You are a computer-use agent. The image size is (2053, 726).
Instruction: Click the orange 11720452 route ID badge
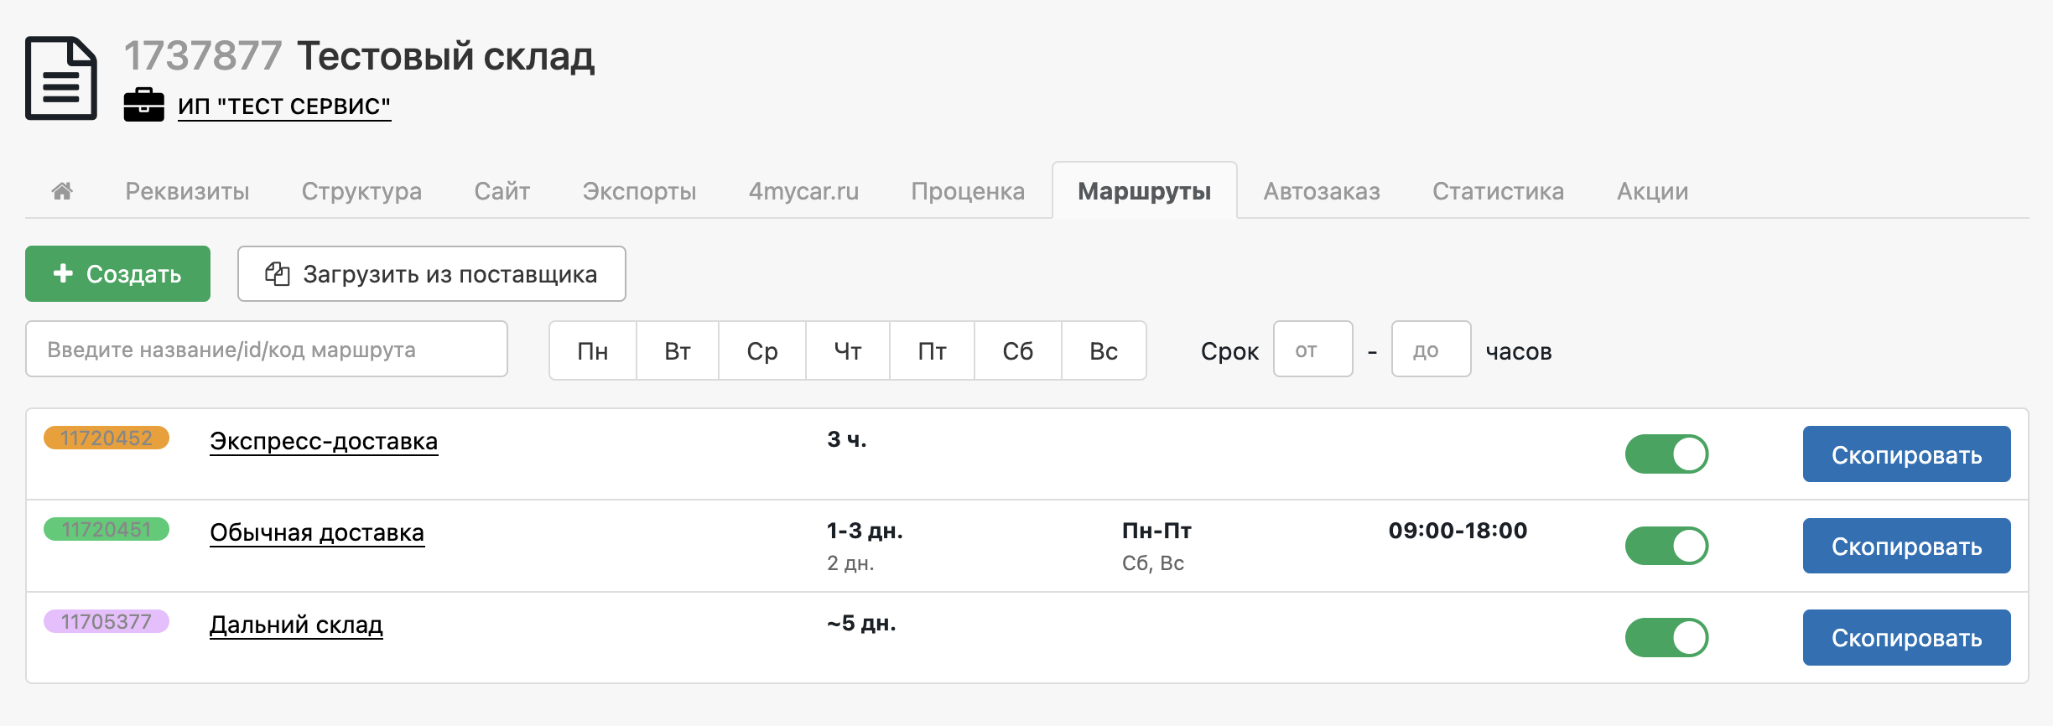coord(107,438)
